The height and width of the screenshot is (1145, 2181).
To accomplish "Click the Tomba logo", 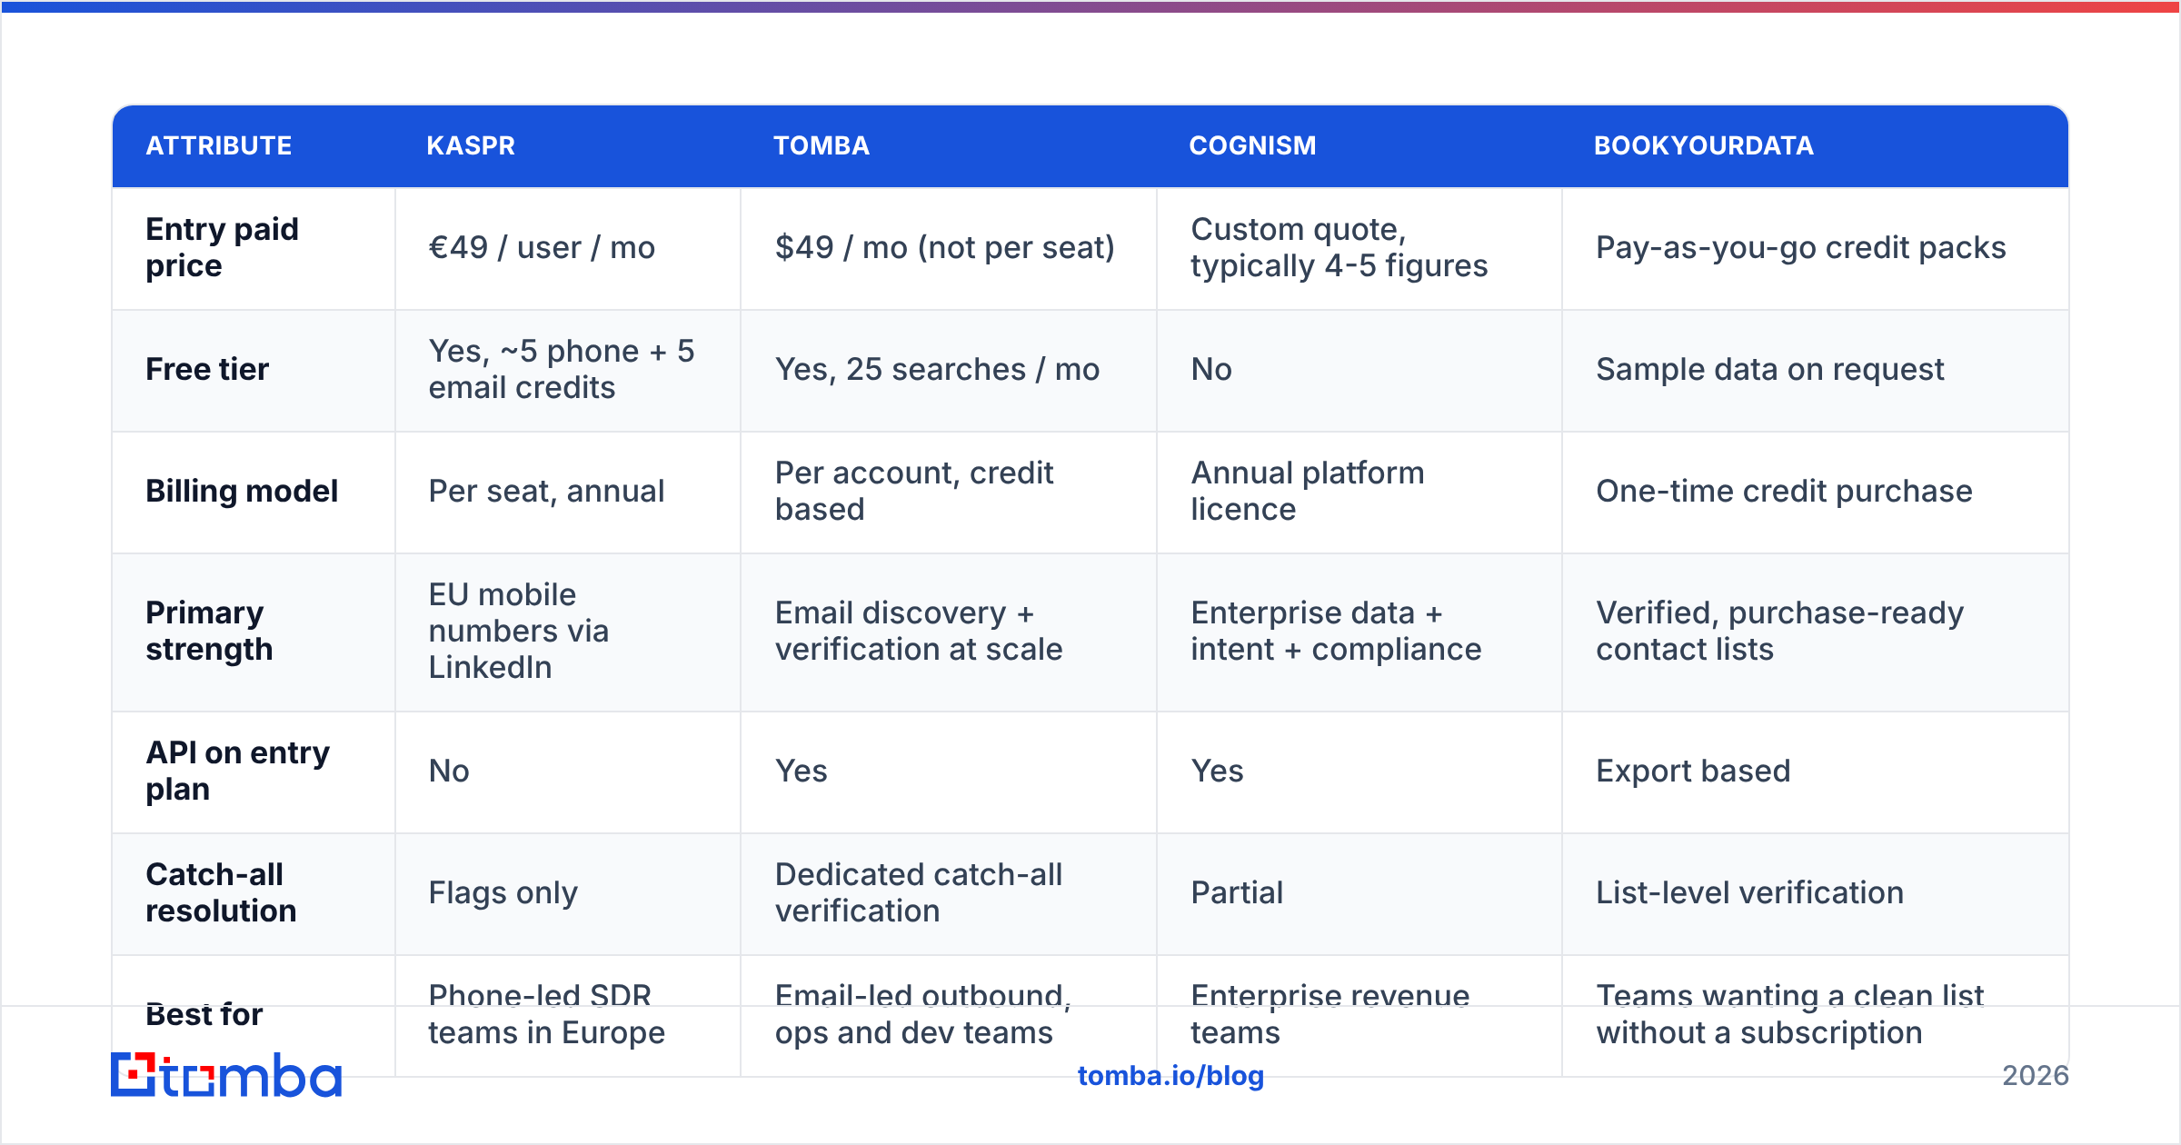I will pos(226,1075).
